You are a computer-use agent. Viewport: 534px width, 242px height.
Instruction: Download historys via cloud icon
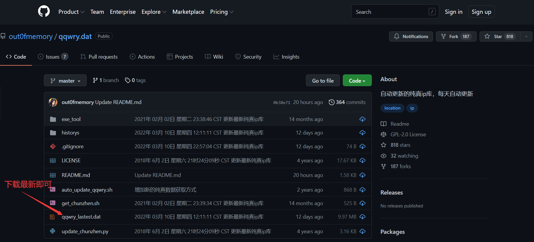coord(362,133)
